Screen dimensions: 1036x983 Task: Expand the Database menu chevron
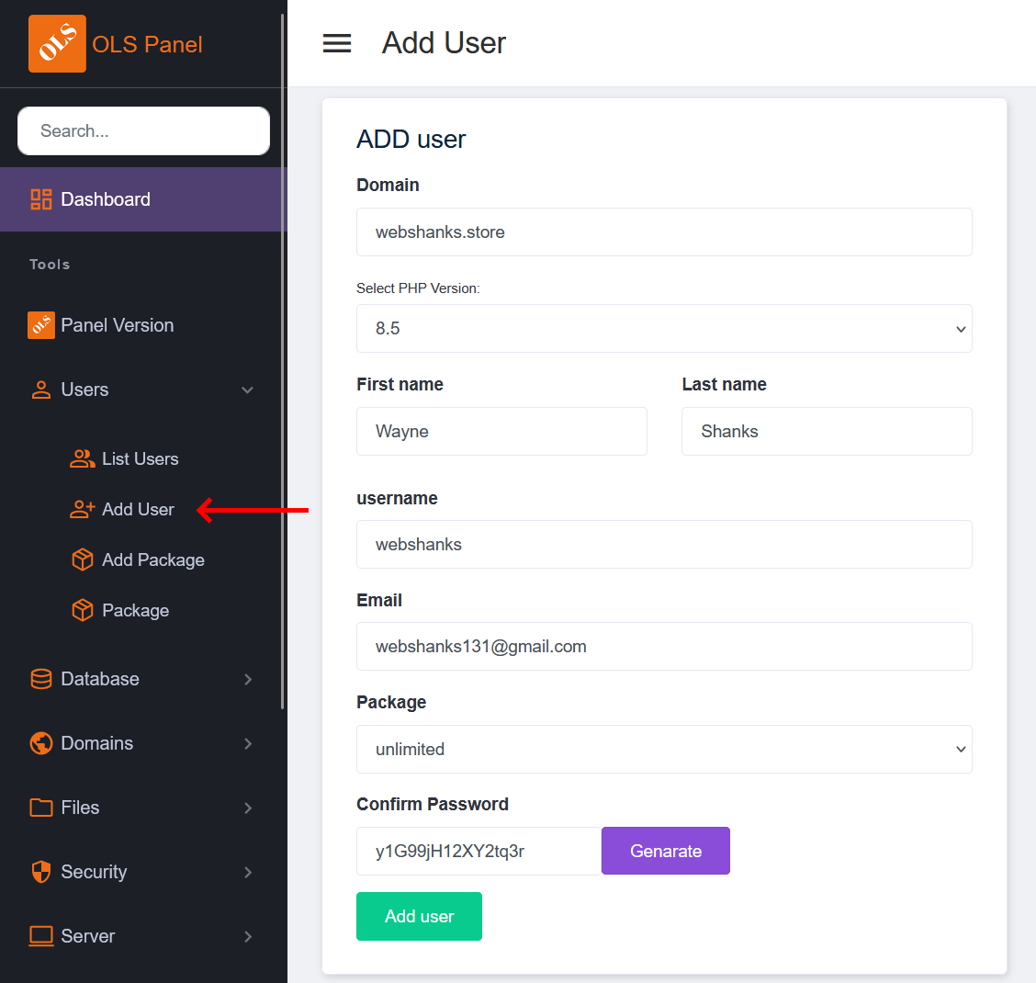click(248, 679)
